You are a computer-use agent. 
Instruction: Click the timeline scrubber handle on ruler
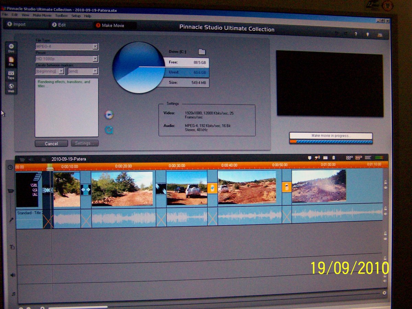(50, 167)
